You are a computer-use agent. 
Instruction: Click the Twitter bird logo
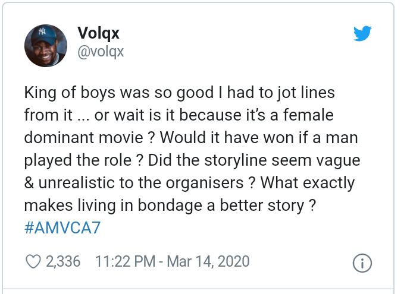(x=362, y=34)
